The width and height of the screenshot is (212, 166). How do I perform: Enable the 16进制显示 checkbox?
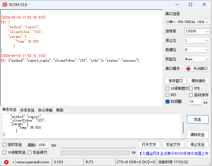point(168,88)
